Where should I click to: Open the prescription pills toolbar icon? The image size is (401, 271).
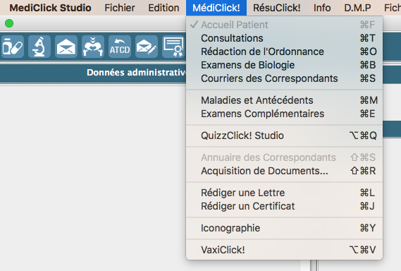click(13, 47)
